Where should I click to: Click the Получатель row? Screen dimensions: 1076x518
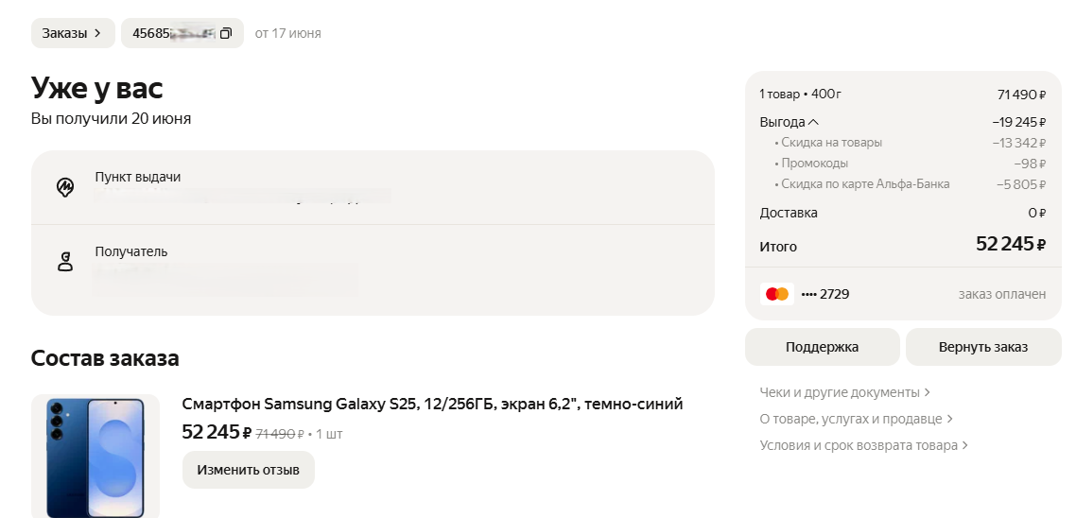(x=373, y=270)
